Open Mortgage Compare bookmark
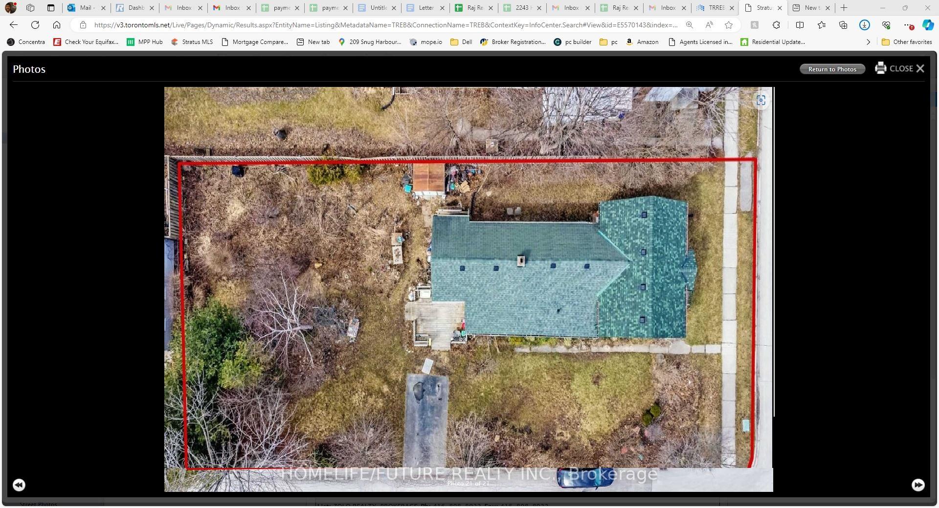The width and height of the screenshot is (939, 508). pos(255,42)
